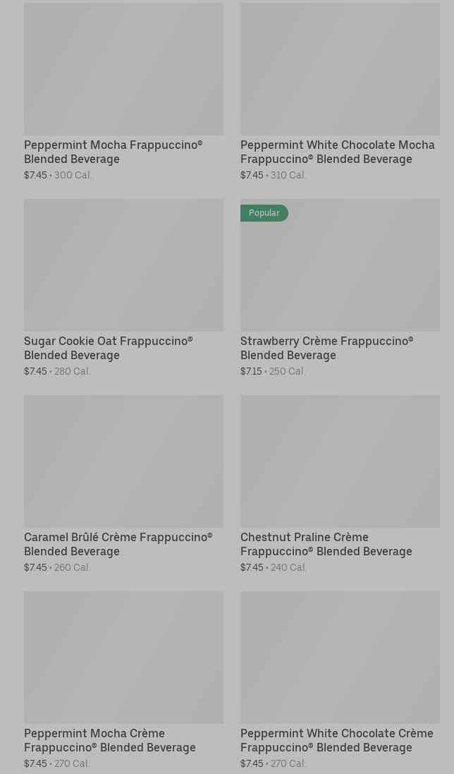Open the Peppermint White Chocolate Mocha Frappuccino title link
454x774 pixels.
click(337, 152)
